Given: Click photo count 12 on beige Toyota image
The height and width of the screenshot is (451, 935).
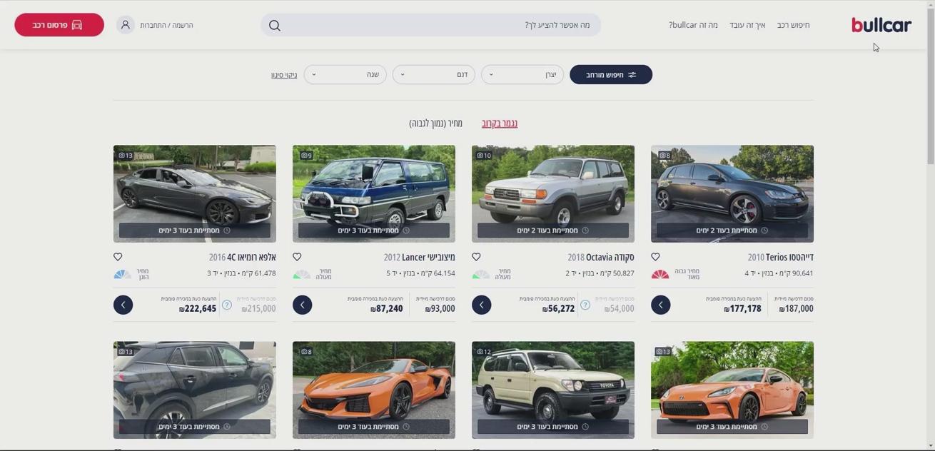Looking at the screenshot, I should tap(485, 352).
